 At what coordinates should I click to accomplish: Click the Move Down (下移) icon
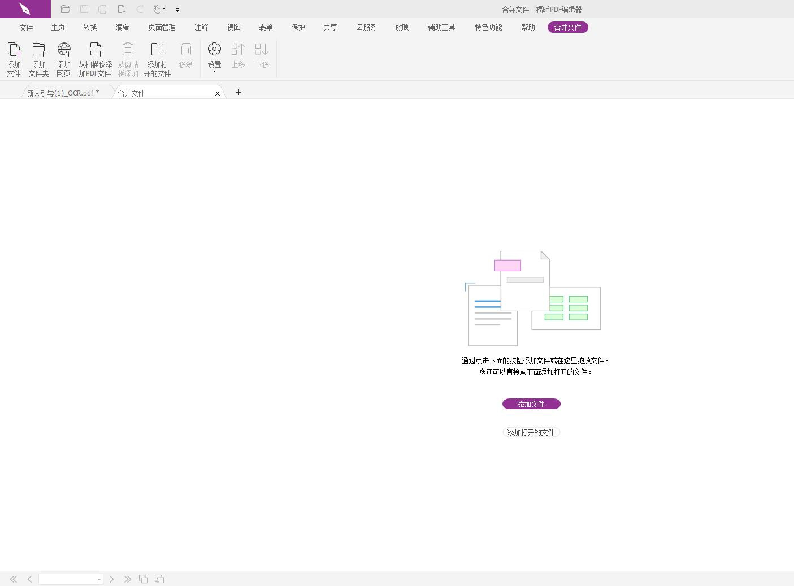(262, 56)
